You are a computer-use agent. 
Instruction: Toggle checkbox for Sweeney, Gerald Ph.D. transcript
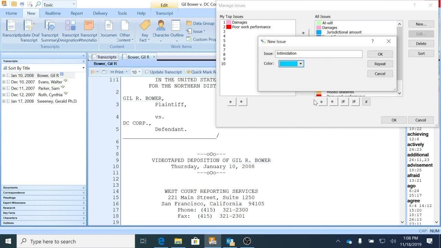(8, 101)
